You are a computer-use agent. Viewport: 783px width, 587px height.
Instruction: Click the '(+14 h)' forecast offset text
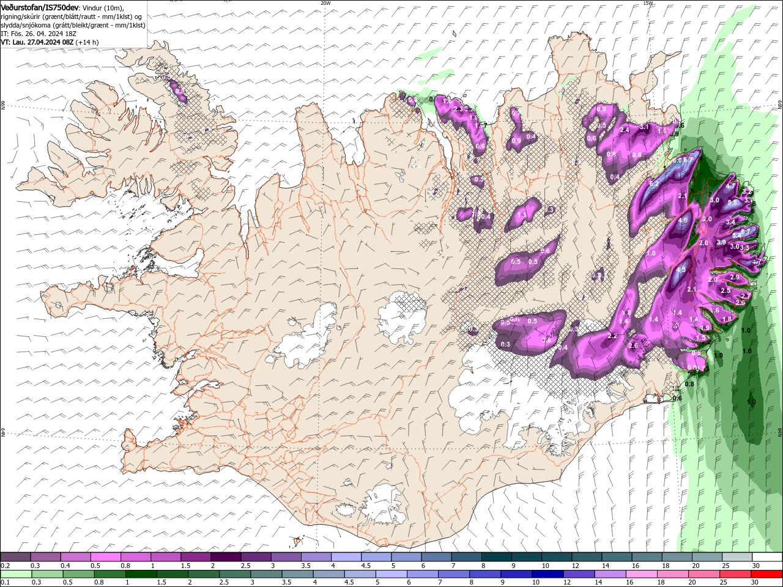[87, 42]
